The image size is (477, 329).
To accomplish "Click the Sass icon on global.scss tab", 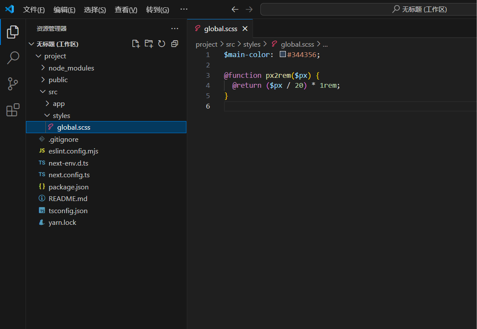I will coord(198,28).
